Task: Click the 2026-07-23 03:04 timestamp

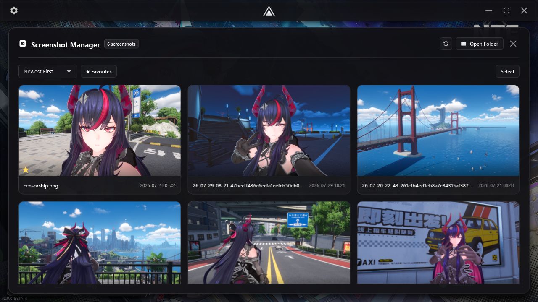Action: (x=158, y=185)
